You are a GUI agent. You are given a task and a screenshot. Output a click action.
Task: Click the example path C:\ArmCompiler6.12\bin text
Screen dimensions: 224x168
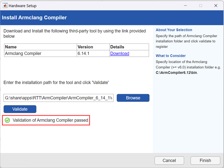[177, 73]
